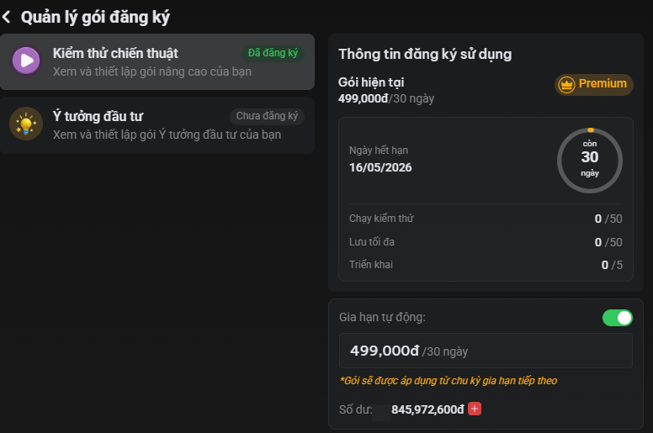
Task: Click the red plus icon next to Số dư
Action: [475, 409]
